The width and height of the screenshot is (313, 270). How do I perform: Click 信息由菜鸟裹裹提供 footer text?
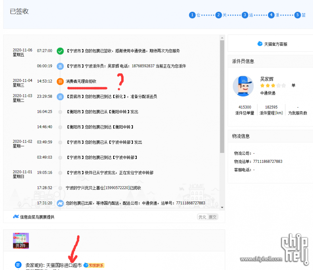click(x=37, y=217)
